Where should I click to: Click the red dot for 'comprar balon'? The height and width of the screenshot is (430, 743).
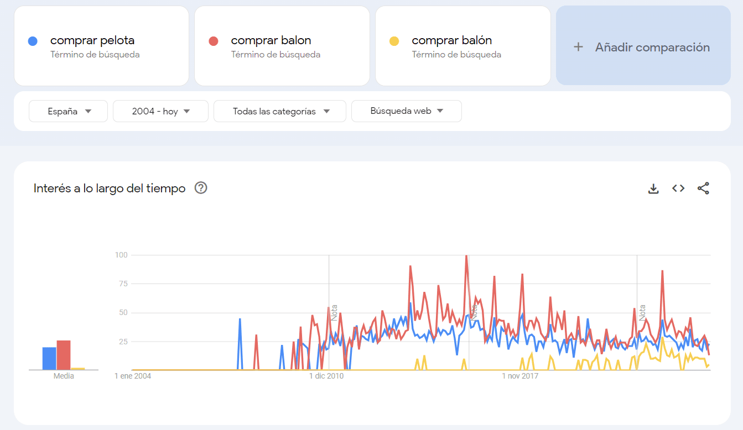tap(215, 40)
